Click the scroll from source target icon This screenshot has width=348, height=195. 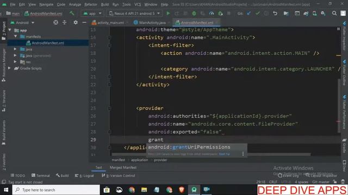point(55,22)
